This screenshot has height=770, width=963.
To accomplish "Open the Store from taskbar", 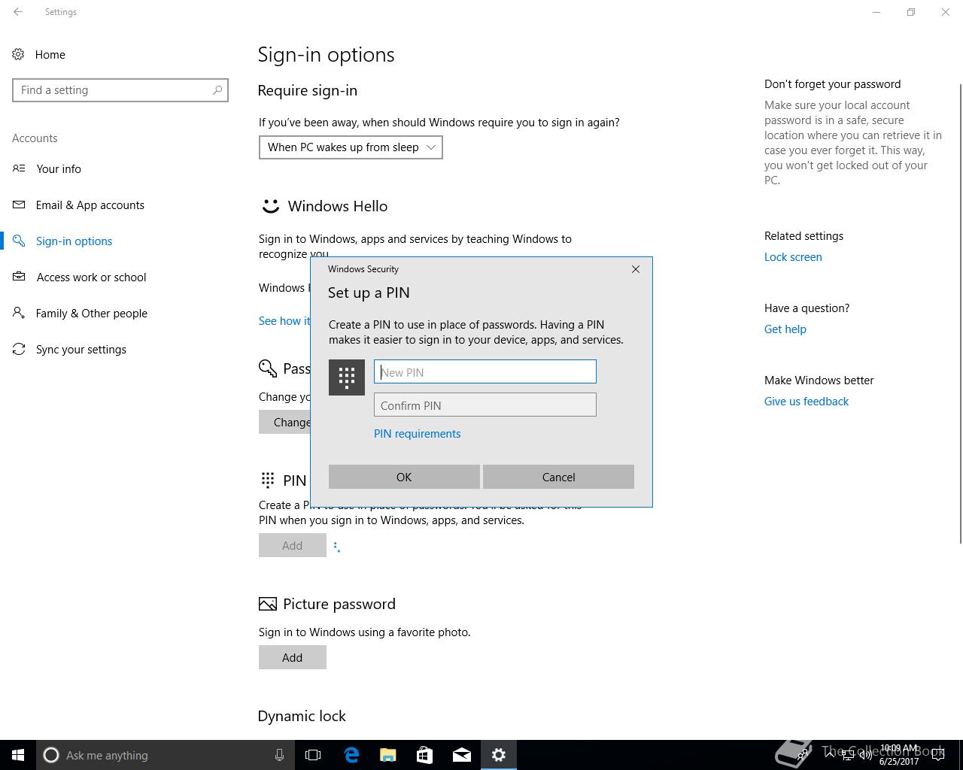I will point(425,755).
